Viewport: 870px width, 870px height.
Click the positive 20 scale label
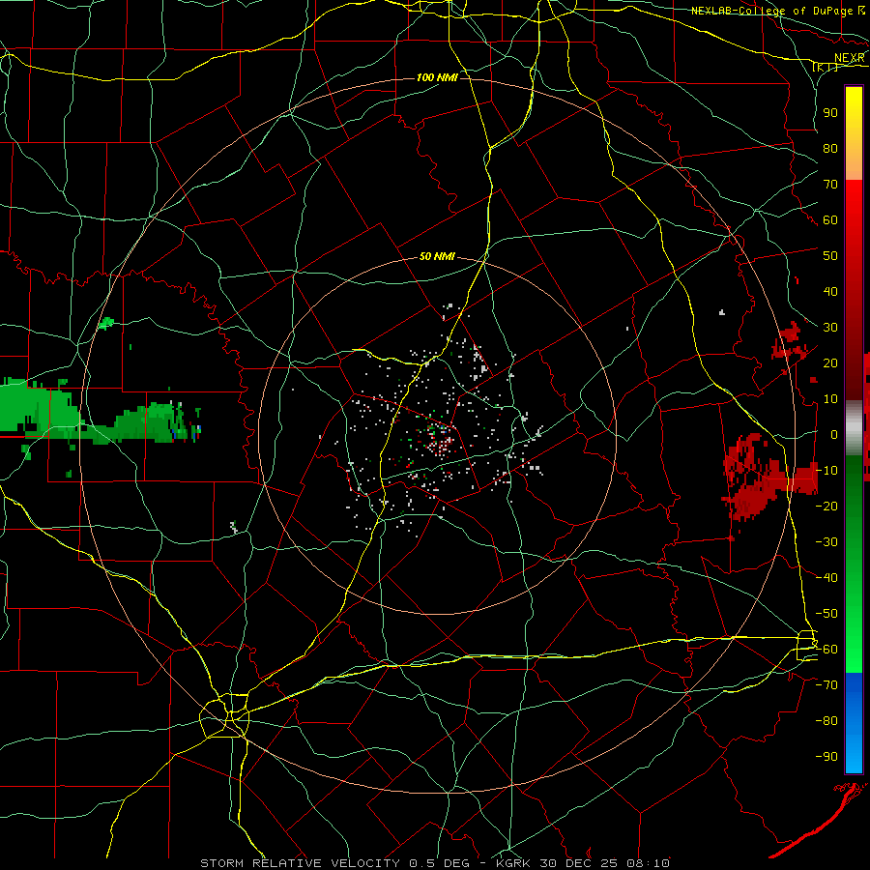click(830, 362)
